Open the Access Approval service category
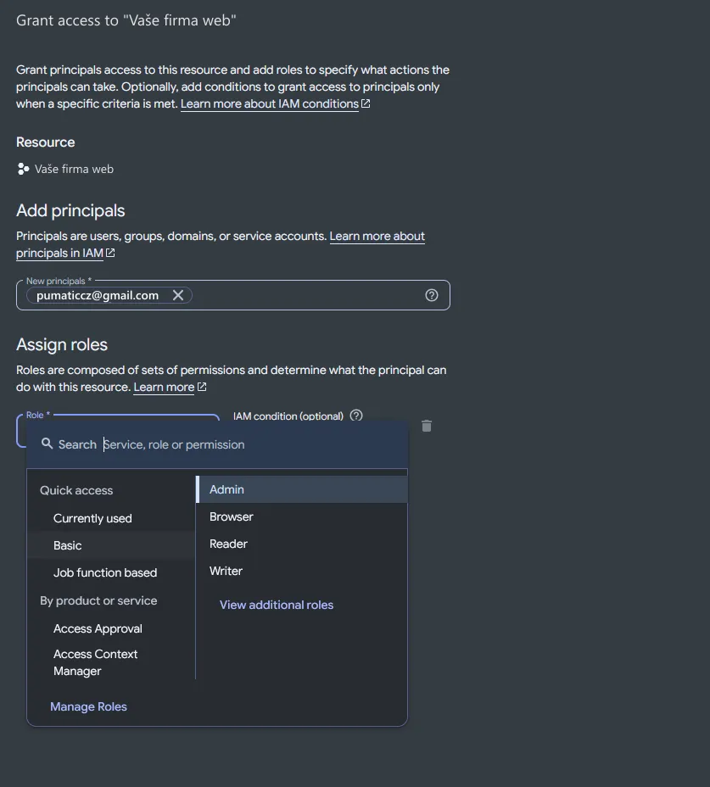Viewport: 710px width, 787px height. pos(111,629)
